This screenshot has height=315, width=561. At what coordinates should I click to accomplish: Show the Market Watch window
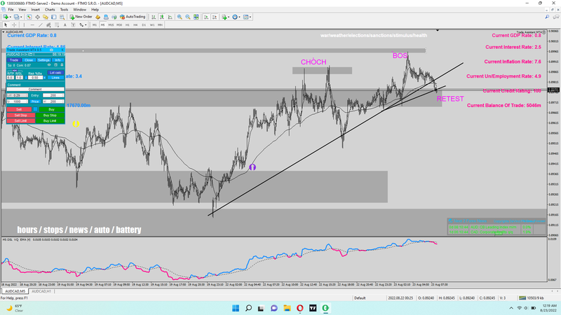29,17
